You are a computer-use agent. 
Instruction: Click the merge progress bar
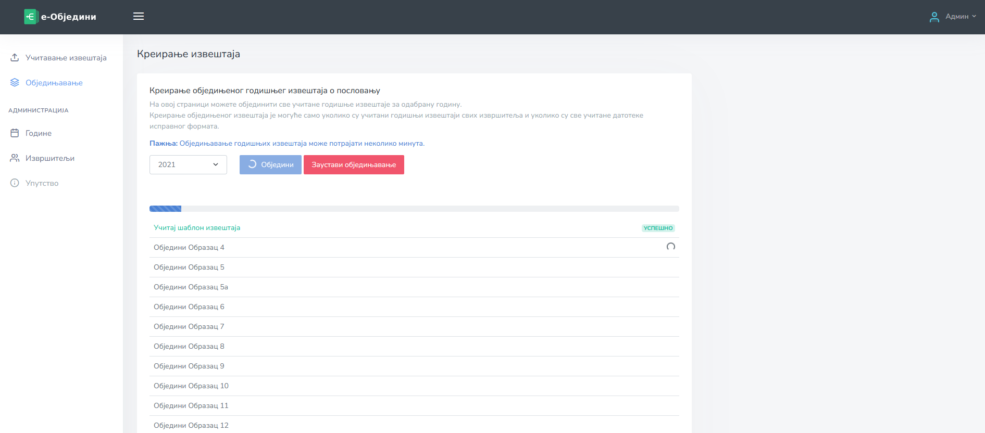point(414,209)
